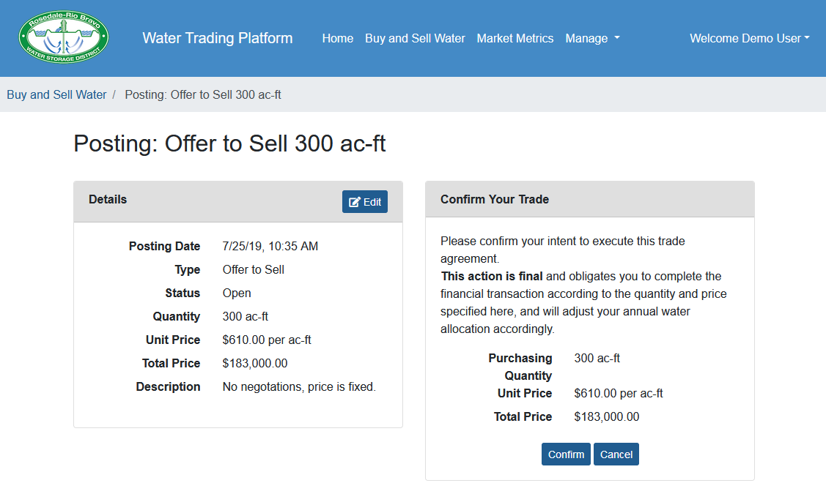Open Buy and Sell Water in navbar
This screenshot has height=494, width=826.
(x=415, y=38)
